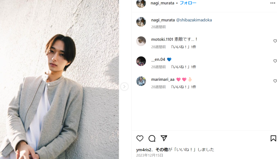
Task: Open ym4ris2 profile from likes line
Action: 144,150
